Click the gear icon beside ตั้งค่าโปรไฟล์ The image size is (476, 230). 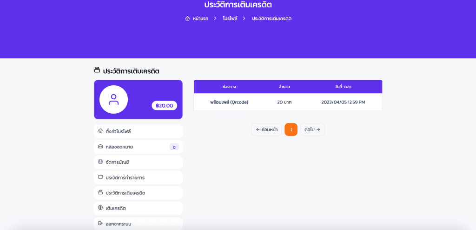100,131
